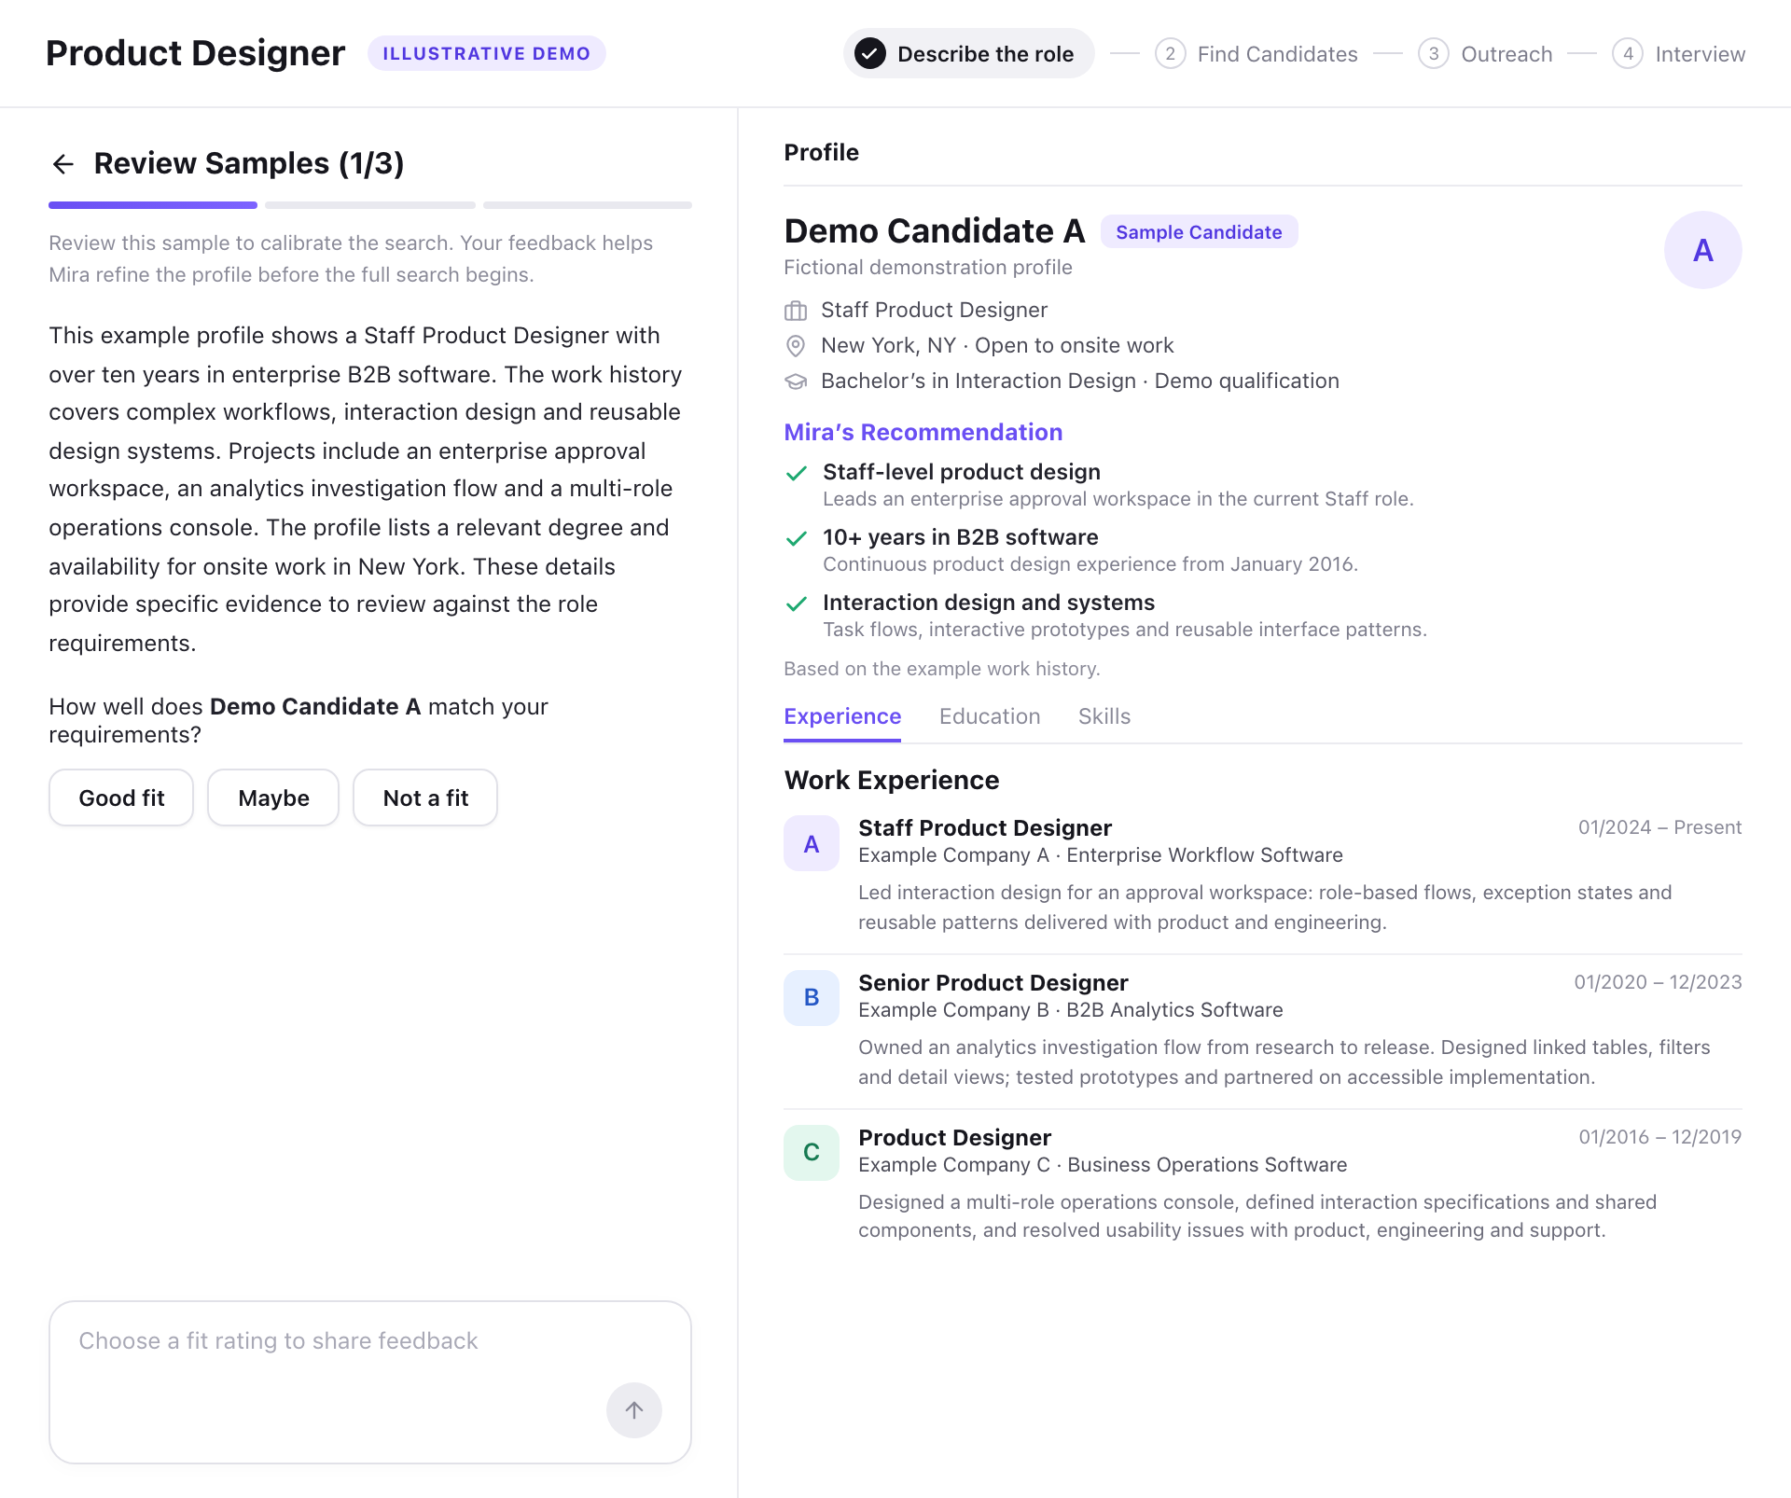This screenshot has width=1791, height=1498.
Task: Mark candidate as Not a fit
Action: [x=425, y=798]
